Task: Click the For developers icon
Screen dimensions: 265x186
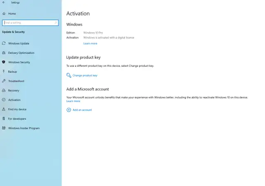Action: [4, 118]
